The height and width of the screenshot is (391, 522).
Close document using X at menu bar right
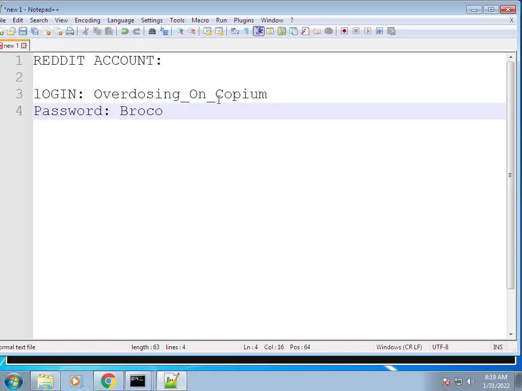tap(511, 20)
